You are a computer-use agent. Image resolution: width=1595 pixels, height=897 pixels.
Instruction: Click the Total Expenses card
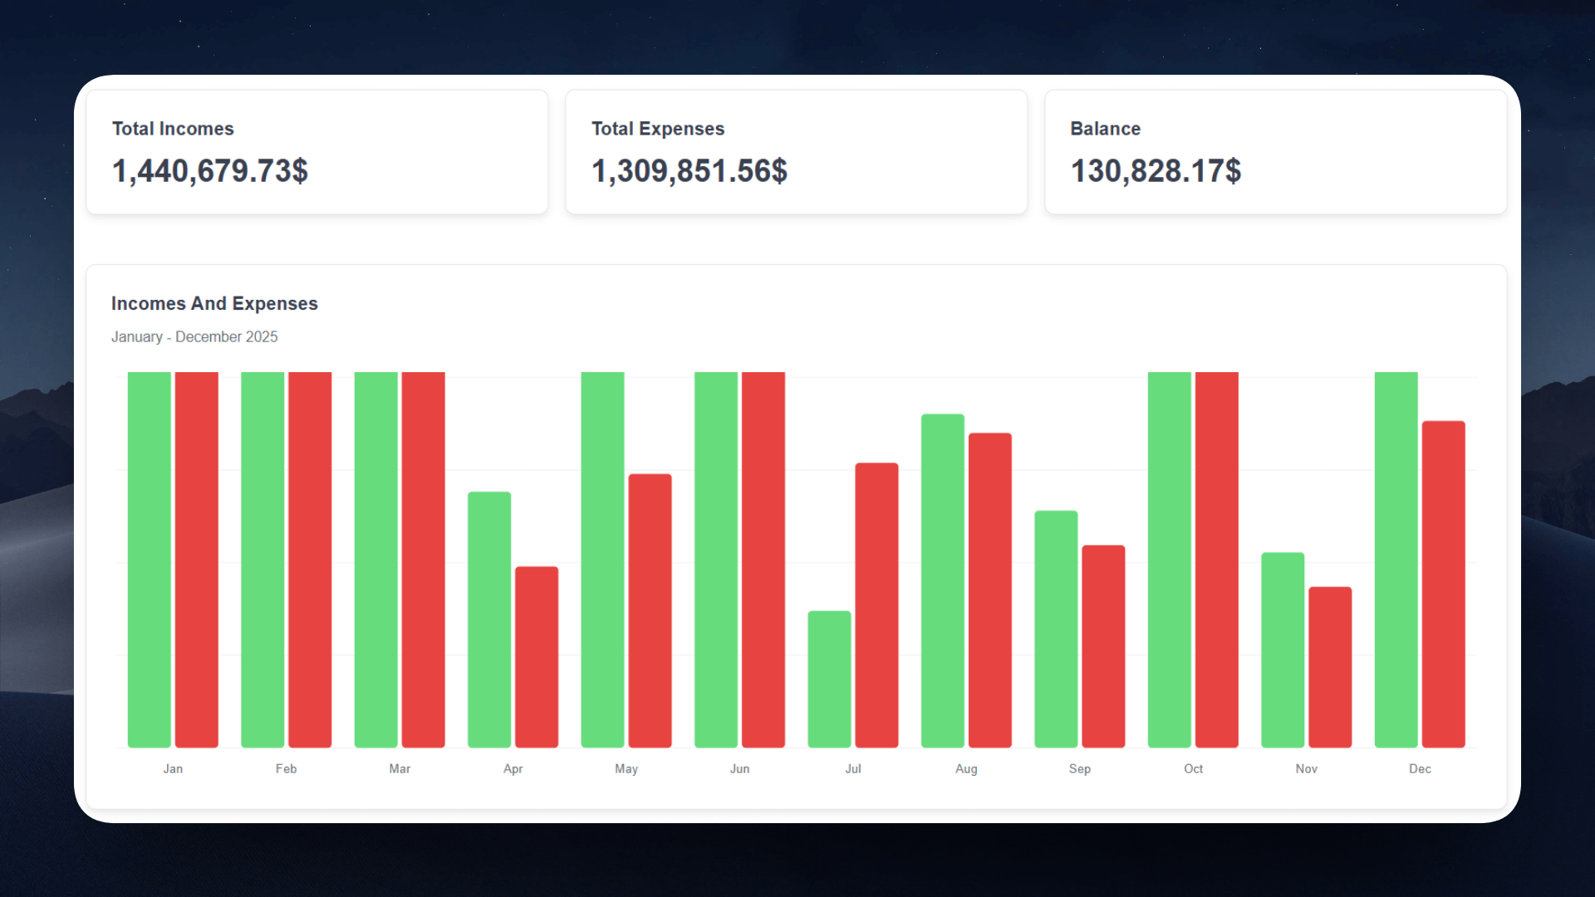[796, 152]
